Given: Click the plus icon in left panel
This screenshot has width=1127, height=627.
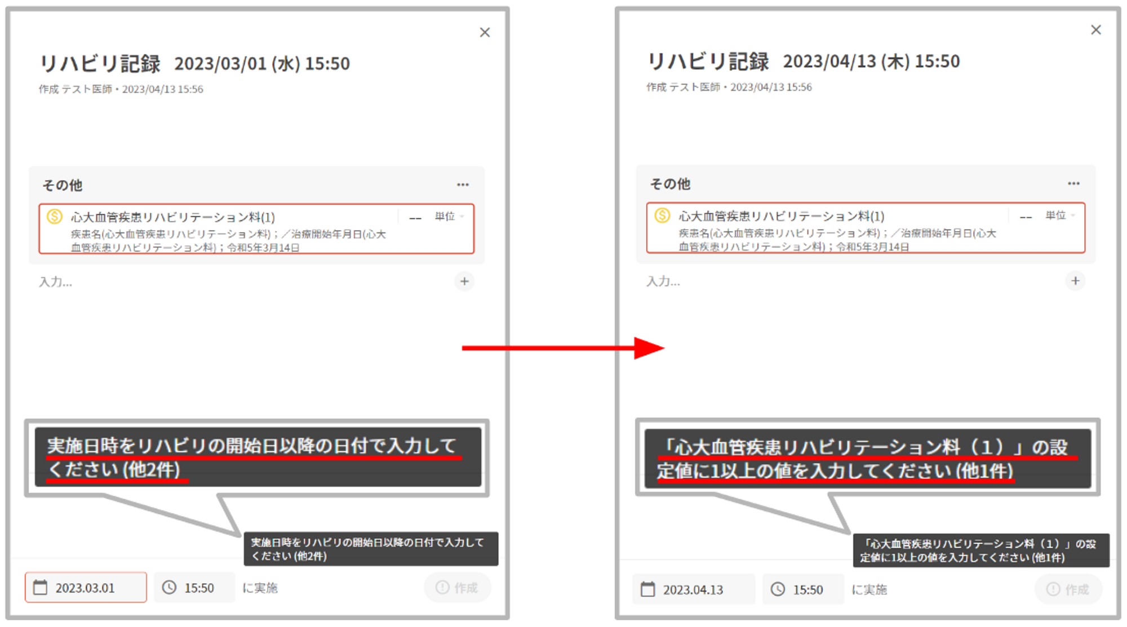Looking at the screenshot, I should 464,281.
